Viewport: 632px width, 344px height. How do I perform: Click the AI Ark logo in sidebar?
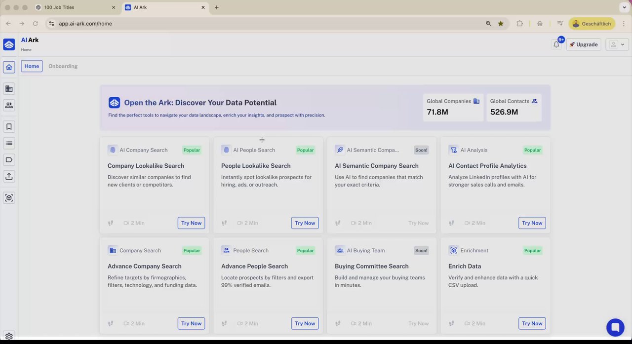[x=9, y=44]
